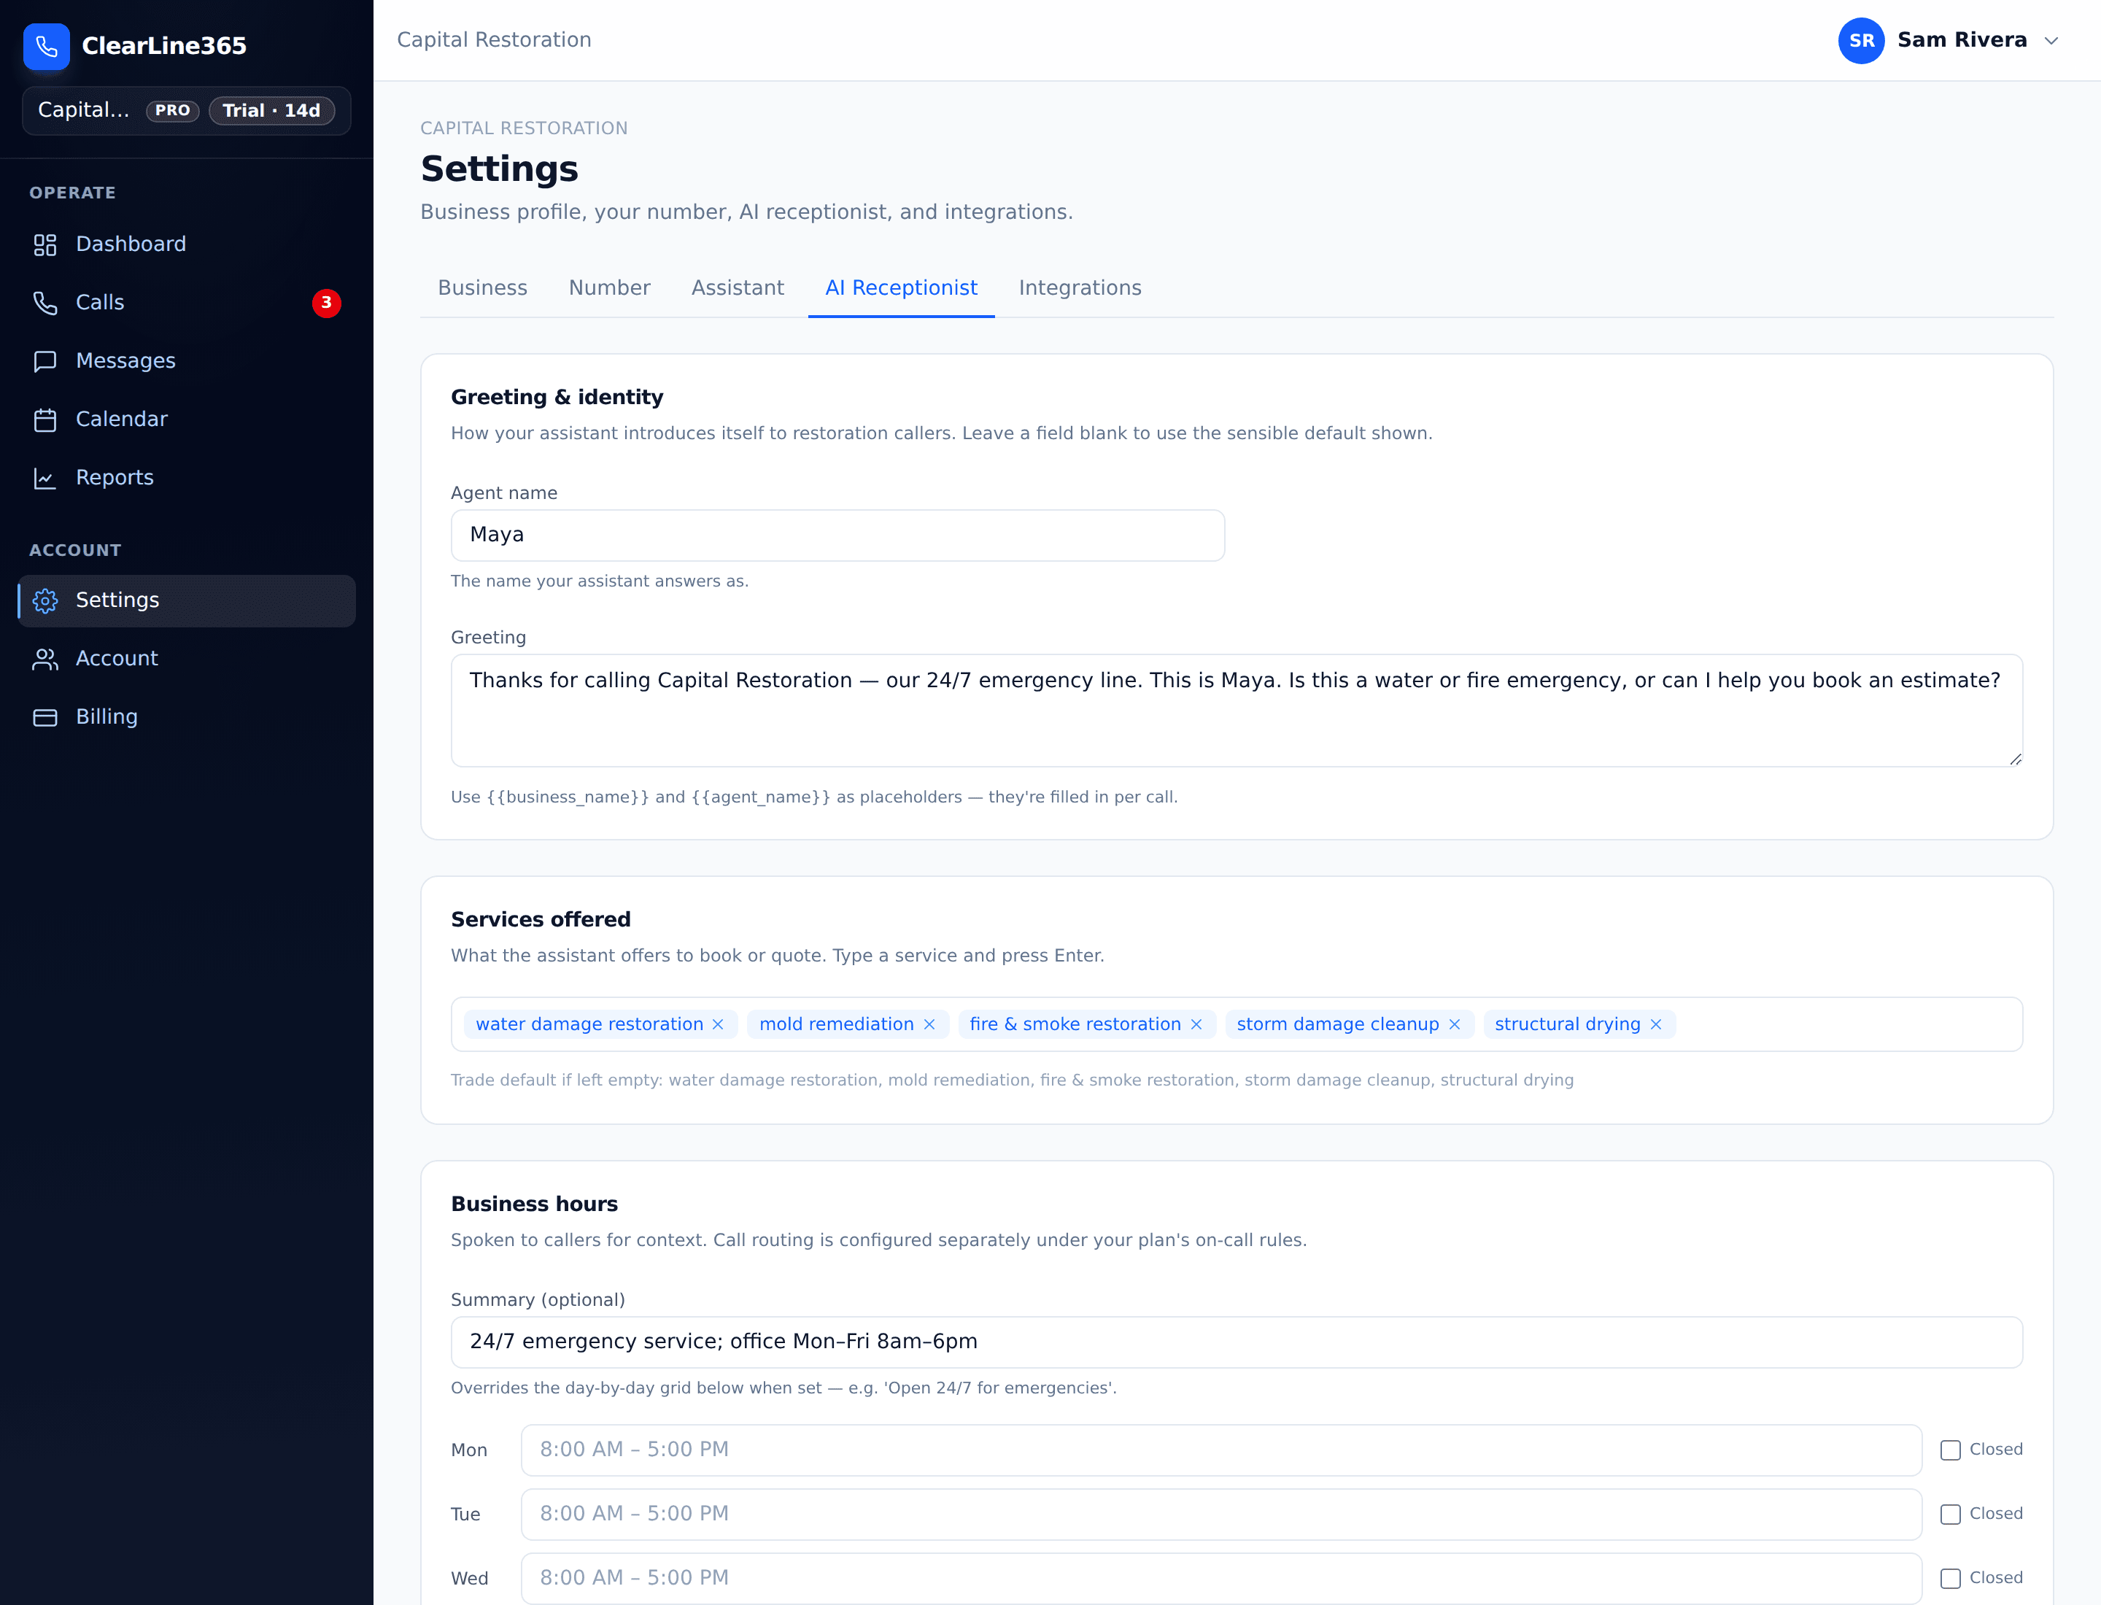Click the Reports chart icon
The width and height of the screenshot is (2101, 1605).
(x=45, y=478)
